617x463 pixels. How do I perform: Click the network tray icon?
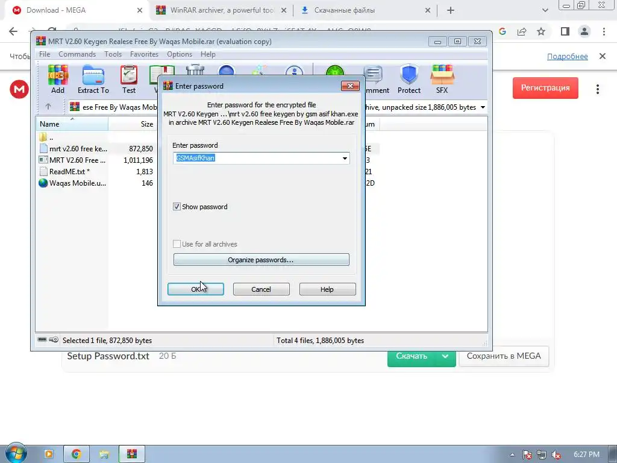click(x=542, y=455)
